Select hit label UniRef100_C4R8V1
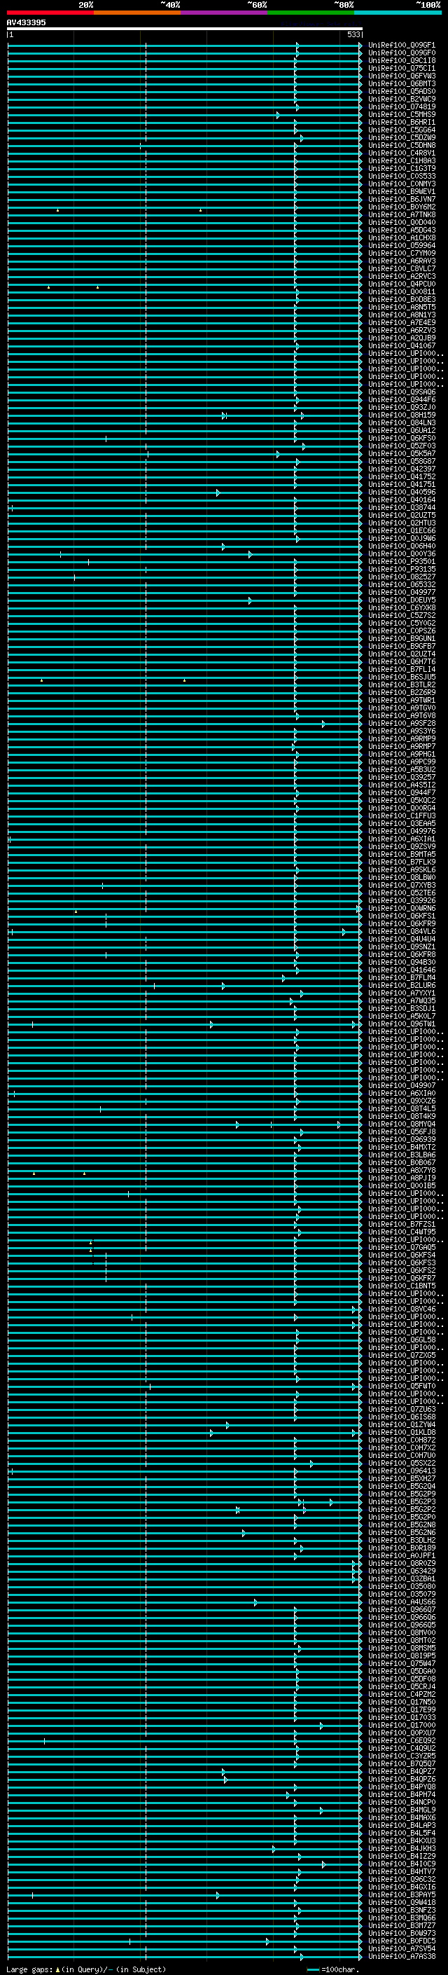This screenshot has width=448, height=1975. tap(402, 153)
